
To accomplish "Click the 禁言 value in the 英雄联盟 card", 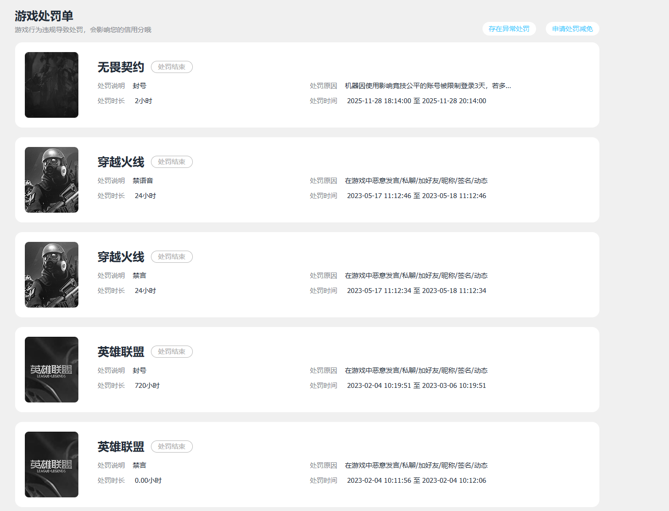I will click(x=139, y=465).
